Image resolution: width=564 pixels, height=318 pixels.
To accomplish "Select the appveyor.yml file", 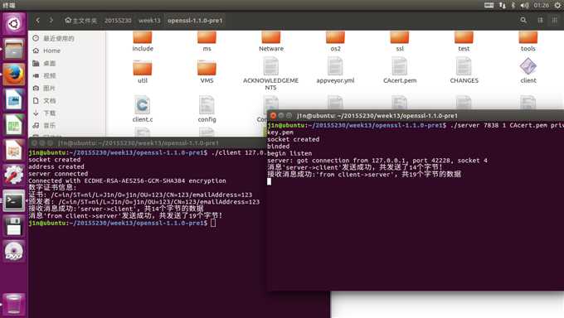I will (335, 71).
